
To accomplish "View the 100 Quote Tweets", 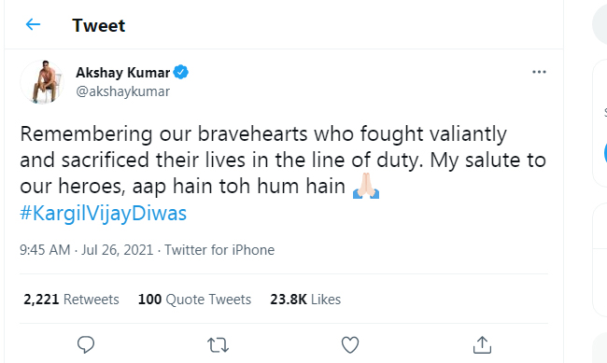I will coord(195,300).
